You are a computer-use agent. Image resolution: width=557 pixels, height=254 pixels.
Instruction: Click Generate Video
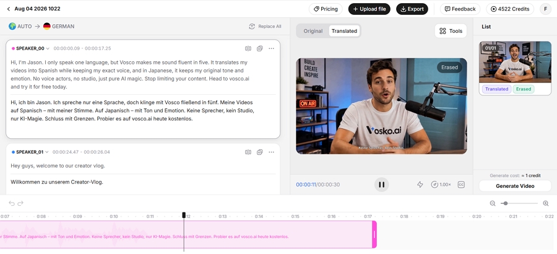[x=515, y=186]
